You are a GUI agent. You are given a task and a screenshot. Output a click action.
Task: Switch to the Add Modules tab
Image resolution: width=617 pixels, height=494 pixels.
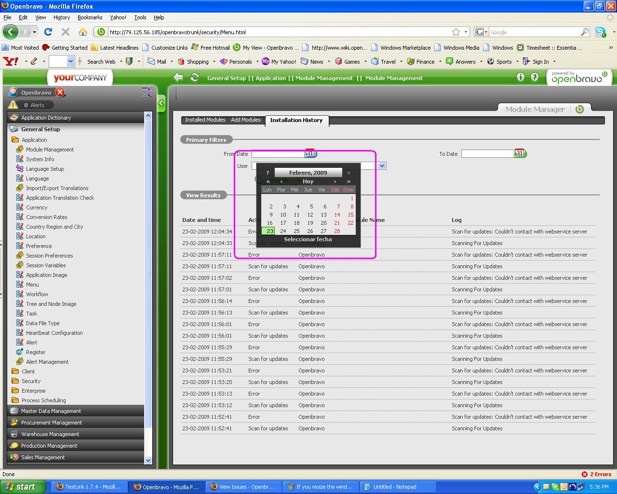pyautogui.click(x=245, y=120)
